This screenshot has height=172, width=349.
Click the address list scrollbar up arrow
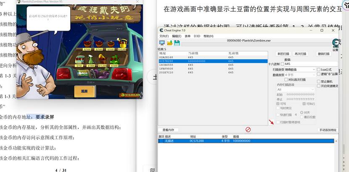click(336, 141)
